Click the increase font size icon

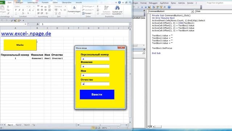[x=30, y=10]
